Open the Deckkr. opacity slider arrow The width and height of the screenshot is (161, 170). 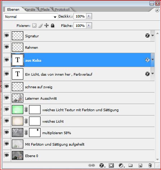tap(89, 16)
